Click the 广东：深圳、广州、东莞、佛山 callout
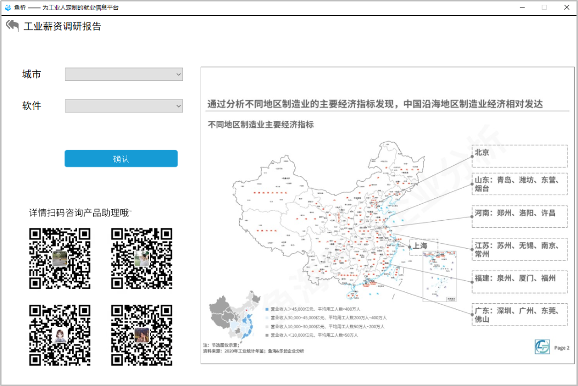The image size is (578, 386). (x=519, y=314)
